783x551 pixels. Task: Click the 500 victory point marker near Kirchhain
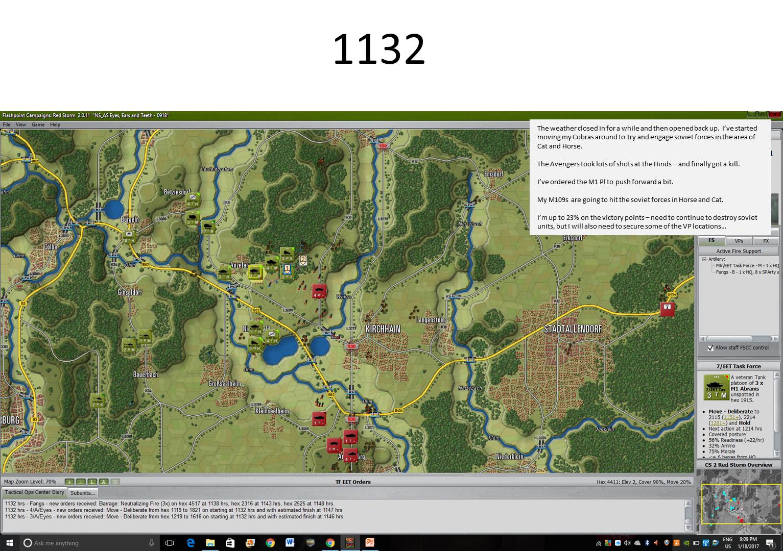click(x=351, y=346)
